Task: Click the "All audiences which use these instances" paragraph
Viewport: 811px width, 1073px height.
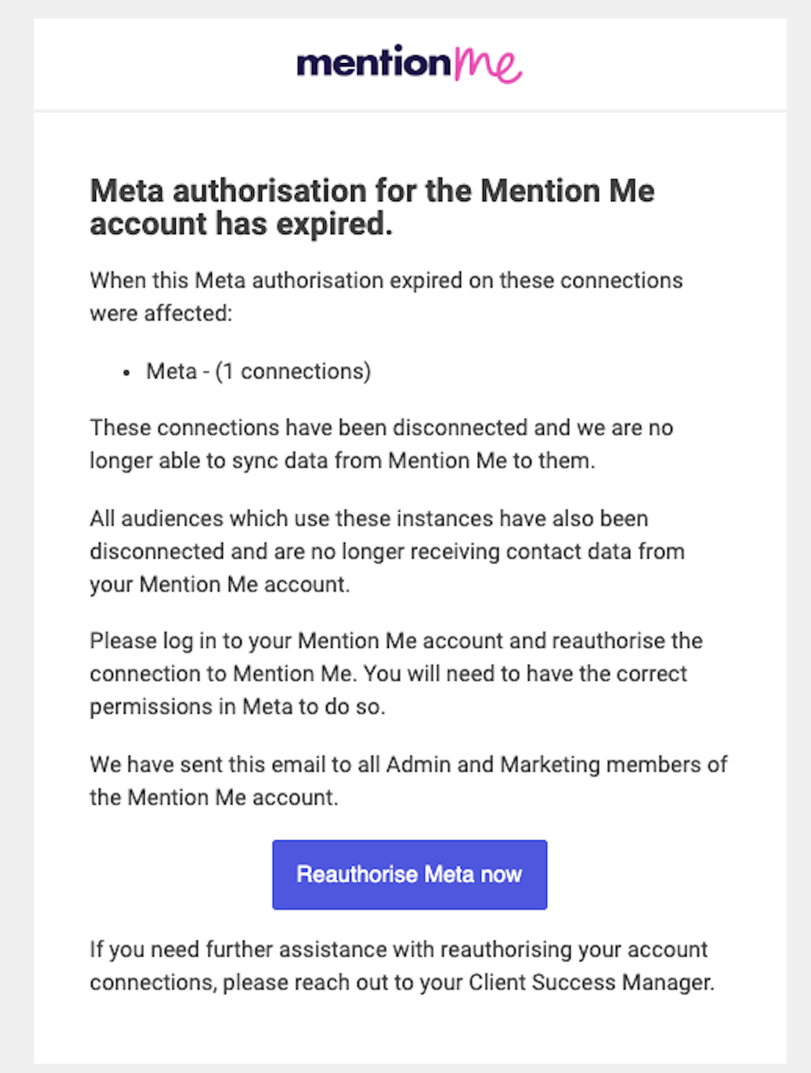Action: [x=387, y=552]
